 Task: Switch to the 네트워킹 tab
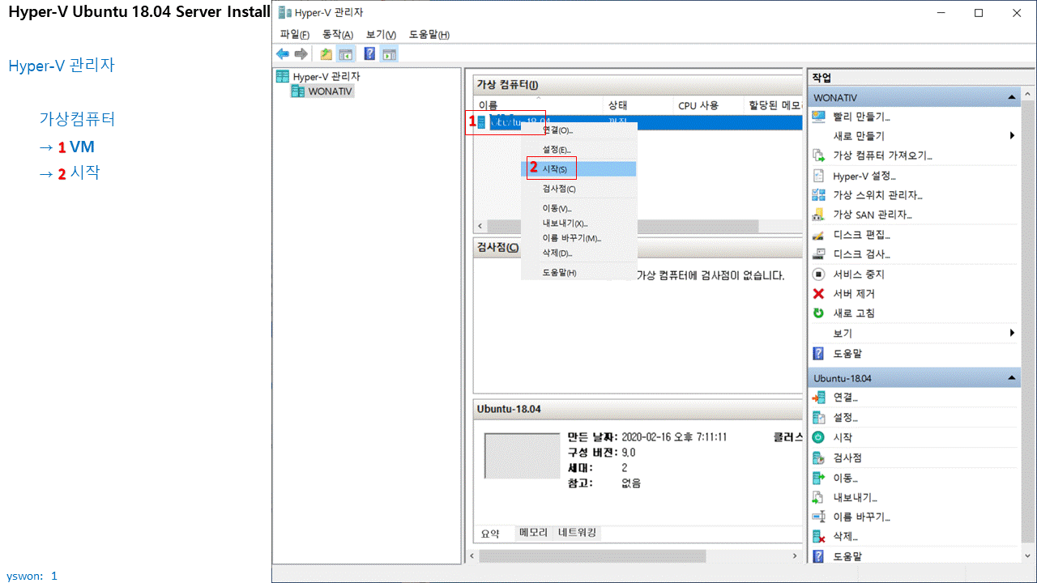pyautogui.click(x=577, y=533)
